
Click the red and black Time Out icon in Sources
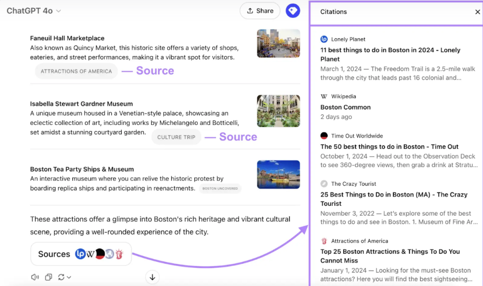point(100,253)
